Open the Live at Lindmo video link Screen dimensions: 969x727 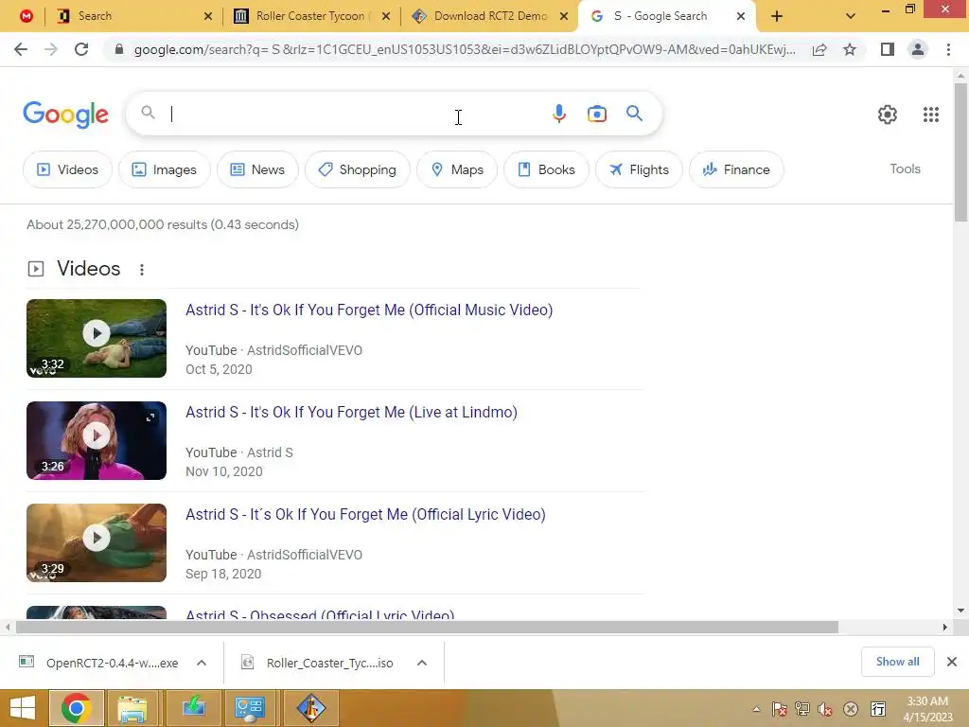tap(351, 412)
